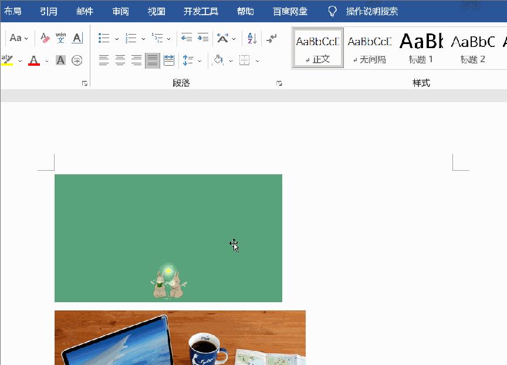Image resolution: width=507 pixels, height=365 pixels.
Task: Click the phonetic guide (pinyin) icon
Action: tap(62, 39)
